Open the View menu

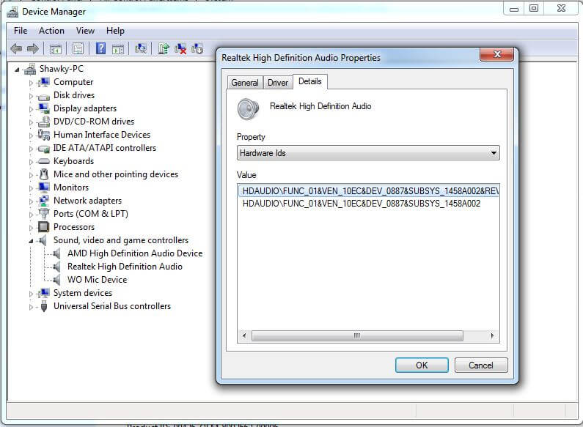[85, 31]
